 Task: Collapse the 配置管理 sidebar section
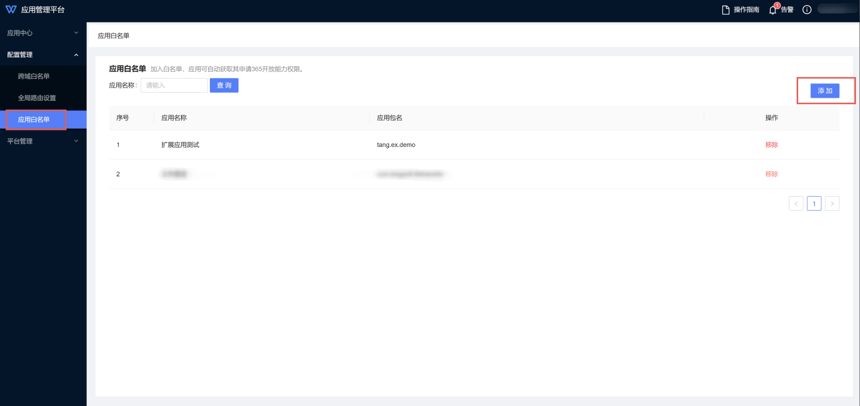point(43,55)
